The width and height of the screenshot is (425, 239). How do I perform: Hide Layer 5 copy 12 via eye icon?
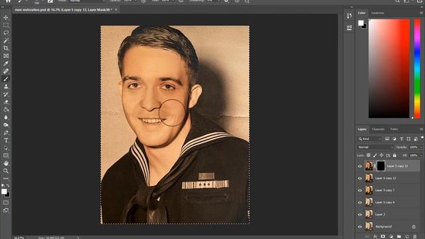(360, 179)
